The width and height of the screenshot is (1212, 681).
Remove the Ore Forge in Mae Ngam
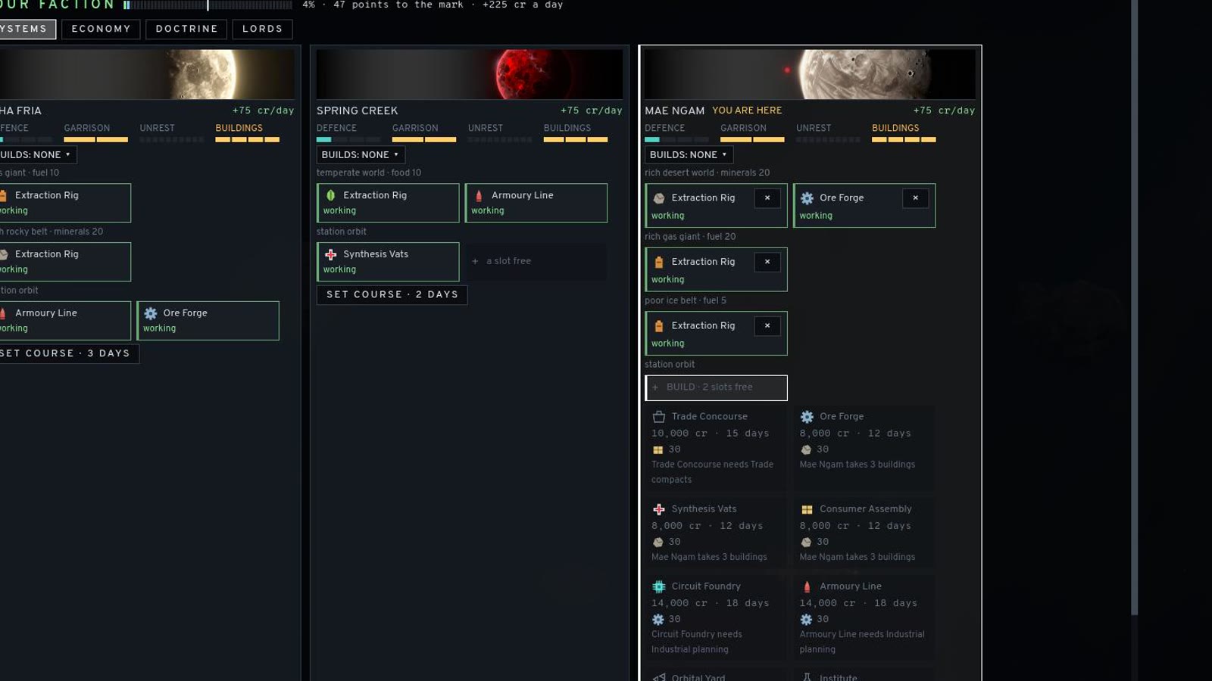coord(915,197)
